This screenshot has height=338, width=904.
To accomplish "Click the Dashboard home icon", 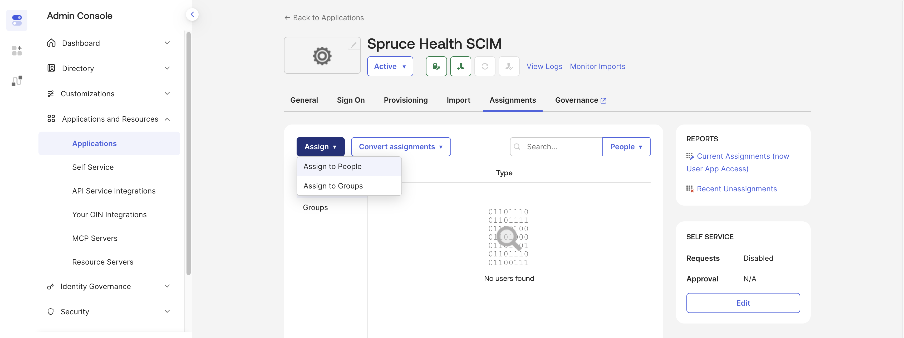I will (x=51, y=43).
